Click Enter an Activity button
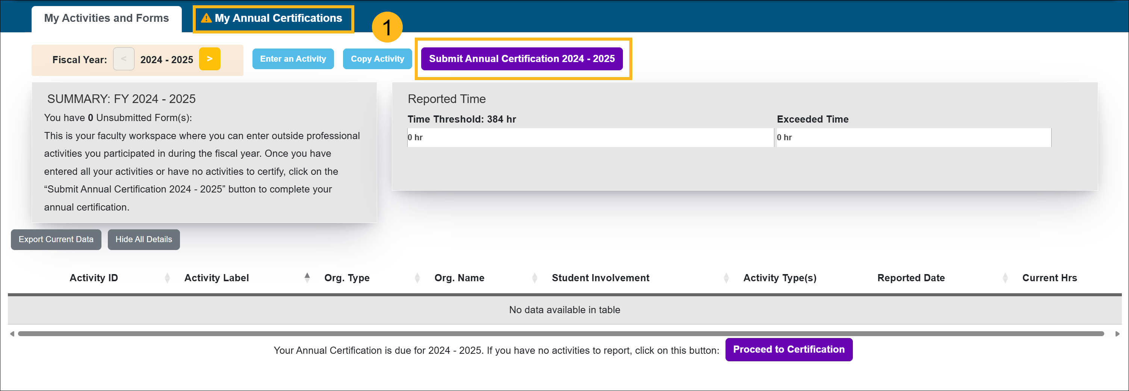1129x391 pixels. (x=293, y=59)
